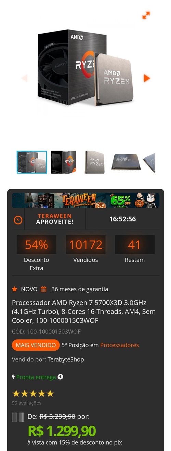This screenshot has width=171, height=451.
Task: Select the third chip thumbnail
Action: tap(95, 162)
